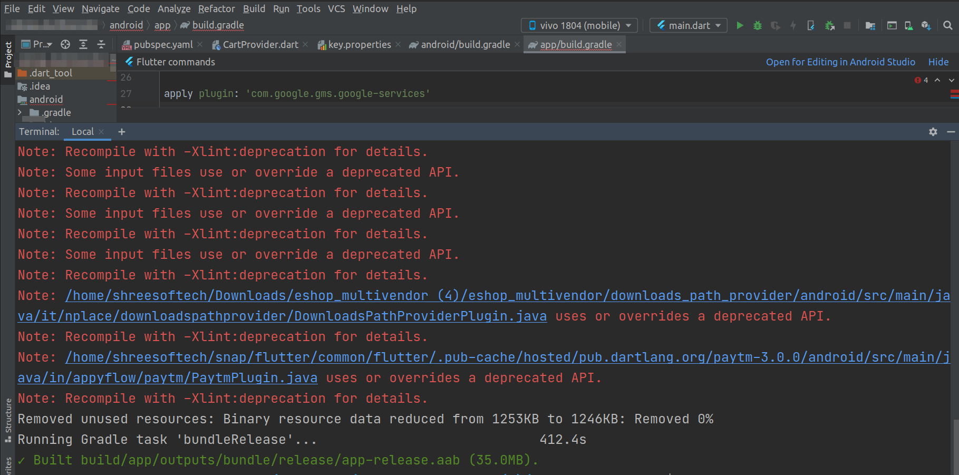Run with coverage using the shield icon
The image size is (959, 475).
(775, 25)
